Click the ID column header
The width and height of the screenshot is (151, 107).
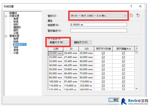71,49
